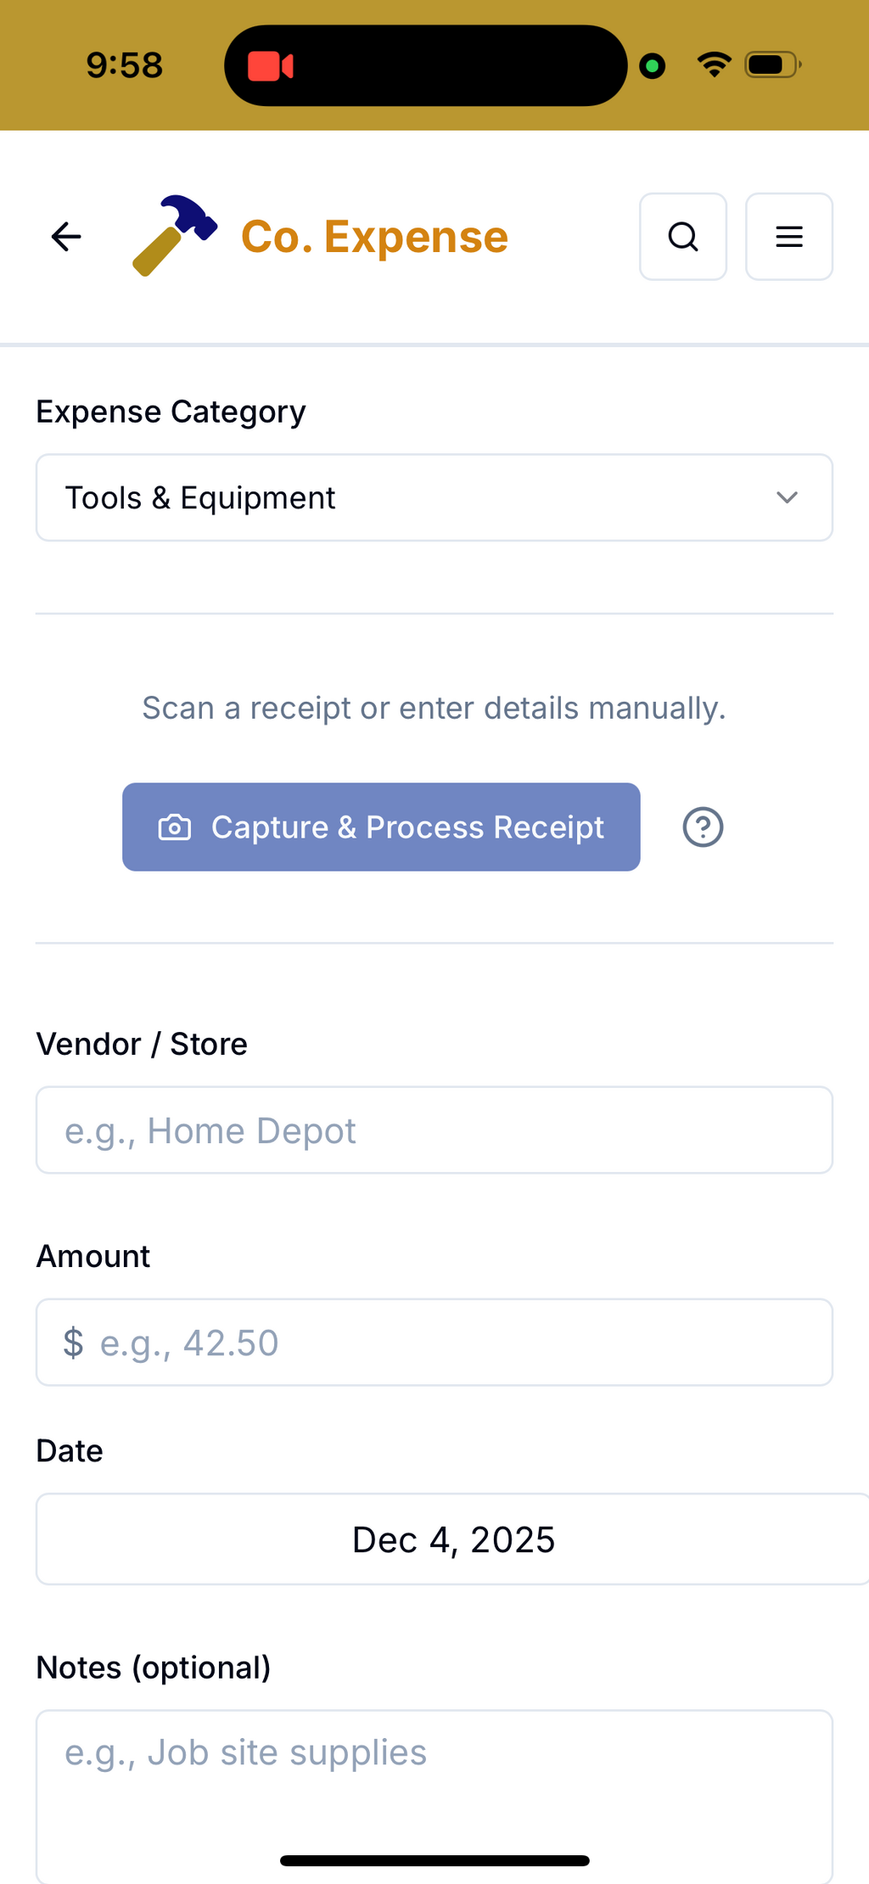Tap the Wi-Fi status icon
Image resolution: width=869 pixels, height=1884 pixels.
point(714,64)
